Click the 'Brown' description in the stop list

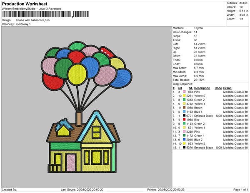[x=198, y=108]
